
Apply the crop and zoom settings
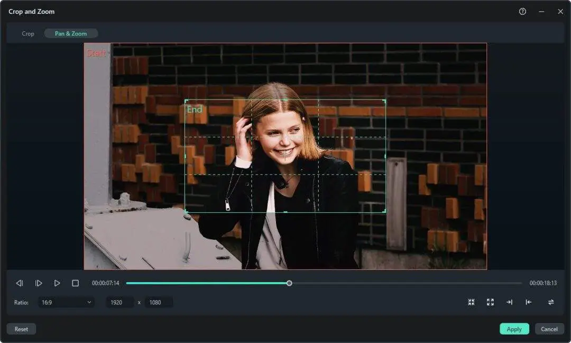(514, 329)
